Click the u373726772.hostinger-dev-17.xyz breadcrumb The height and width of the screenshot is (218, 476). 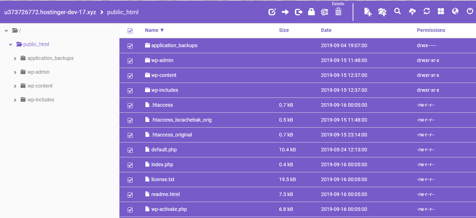coord(50,12)
